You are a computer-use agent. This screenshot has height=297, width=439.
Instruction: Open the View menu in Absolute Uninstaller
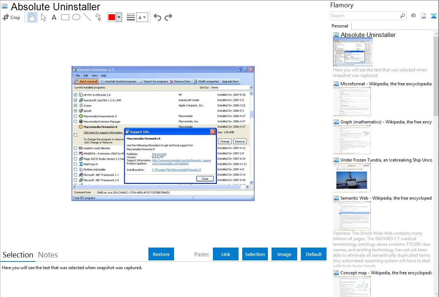click(95, 75)
